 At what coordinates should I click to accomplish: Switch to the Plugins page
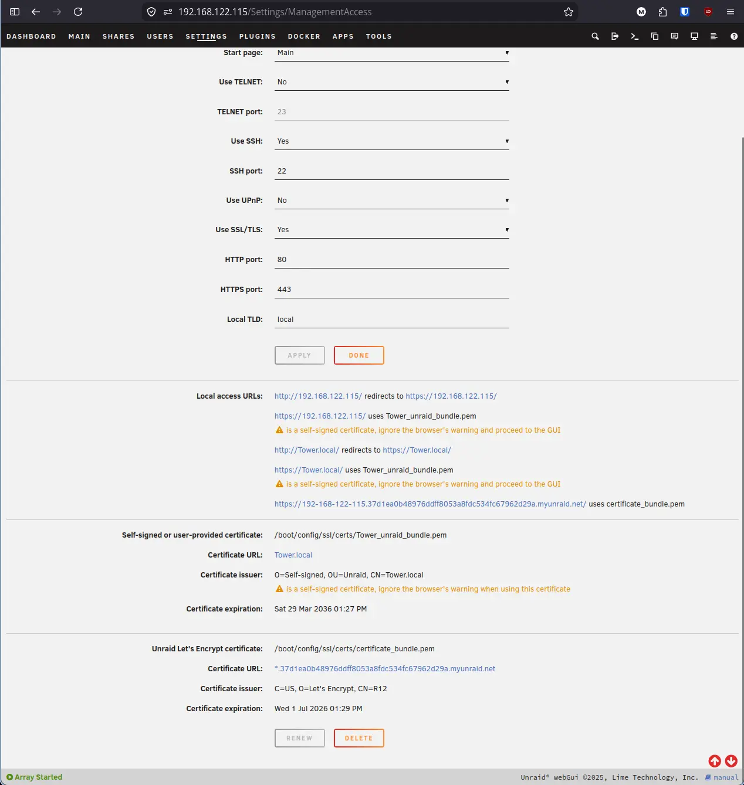pos(258,36)
